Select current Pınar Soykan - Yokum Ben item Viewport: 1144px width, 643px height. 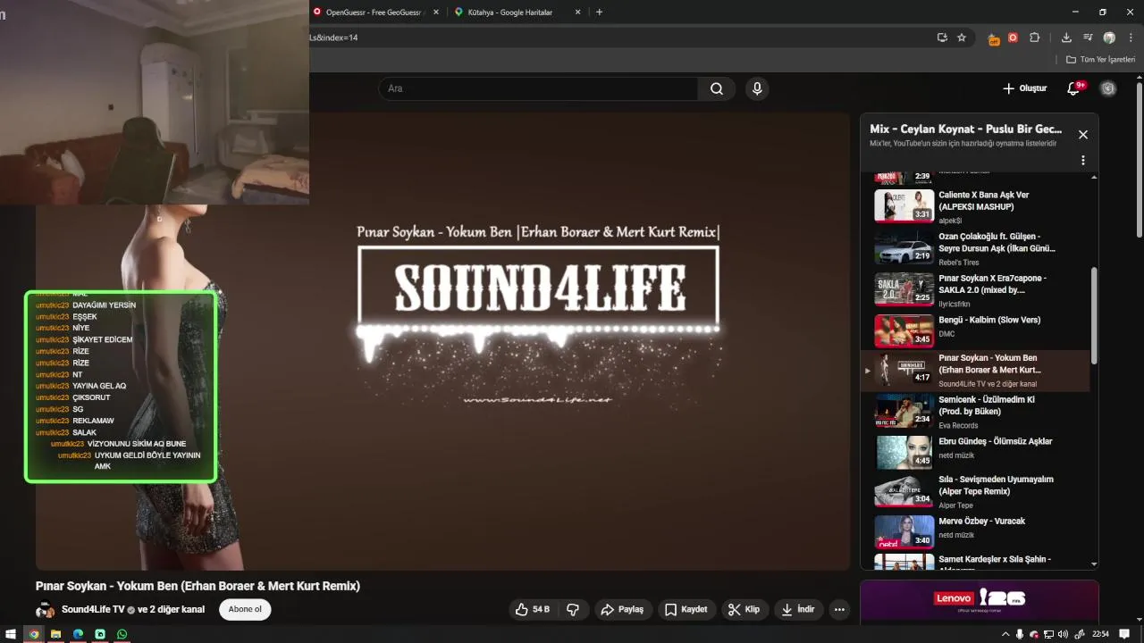coord(976,370)
